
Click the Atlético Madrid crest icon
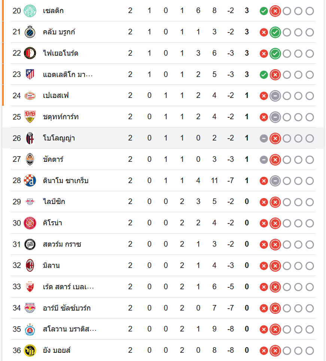point(30,74)
